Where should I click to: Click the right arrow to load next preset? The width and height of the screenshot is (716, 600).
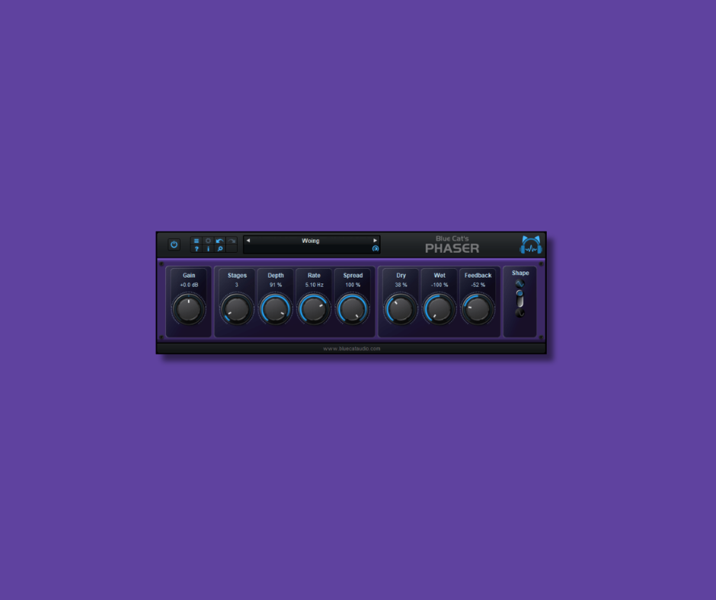[375, 240]
